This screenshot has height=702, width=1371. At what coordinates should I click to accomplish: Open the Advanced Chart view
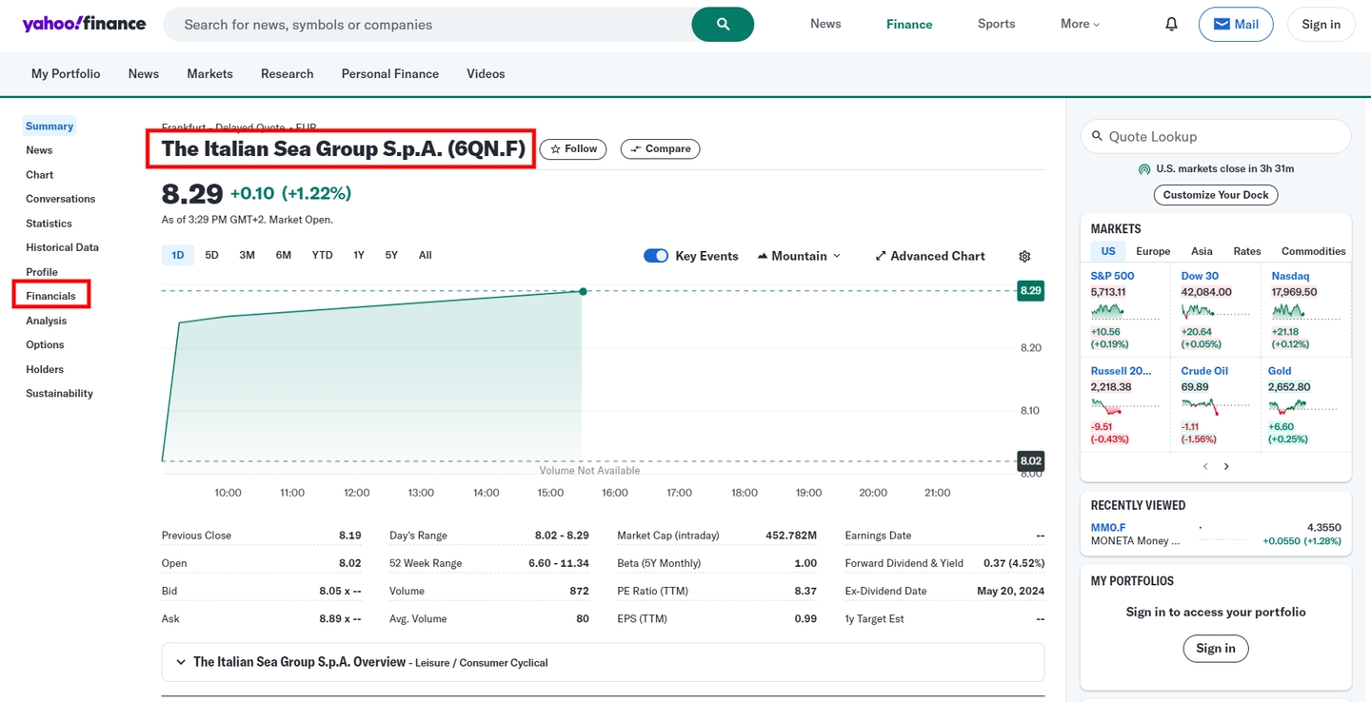point(929,255)
